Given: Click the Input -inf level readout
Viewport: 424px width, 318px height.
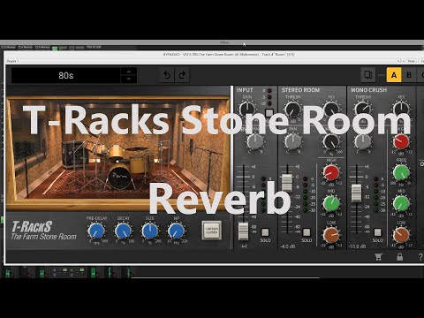Looking at the screenshot, I should point(244,246).
